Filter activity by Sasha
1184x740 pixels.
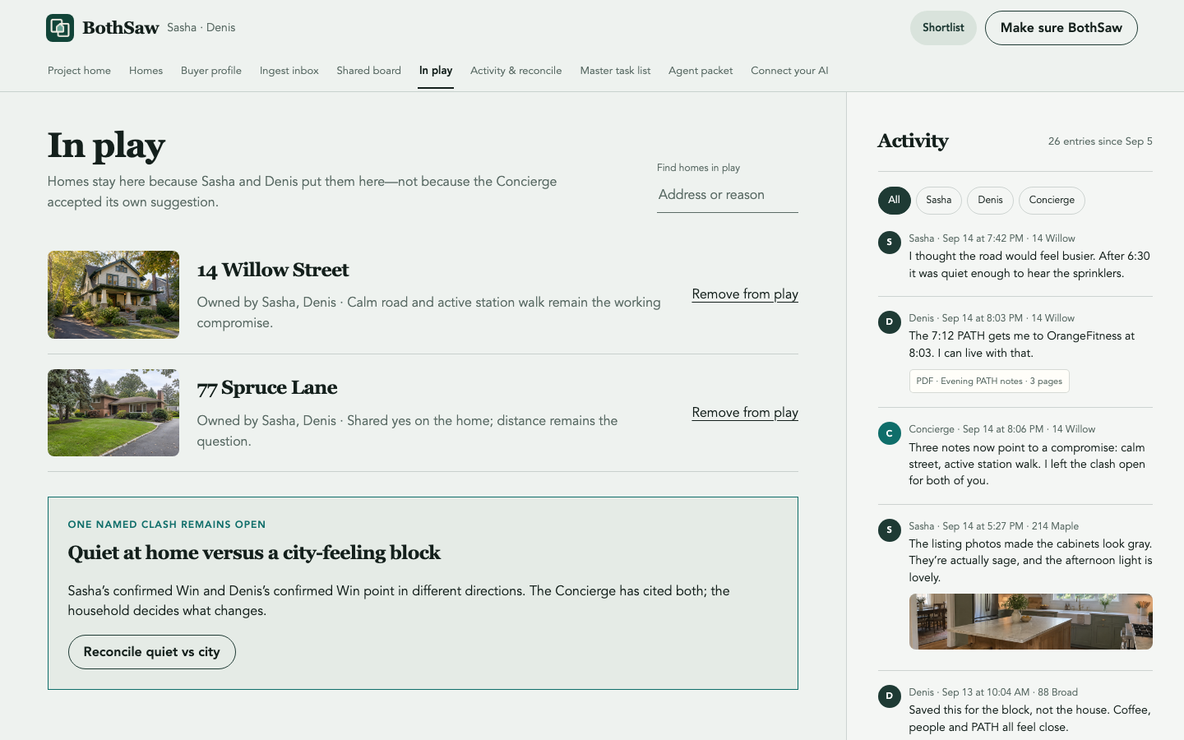(938, 200)
